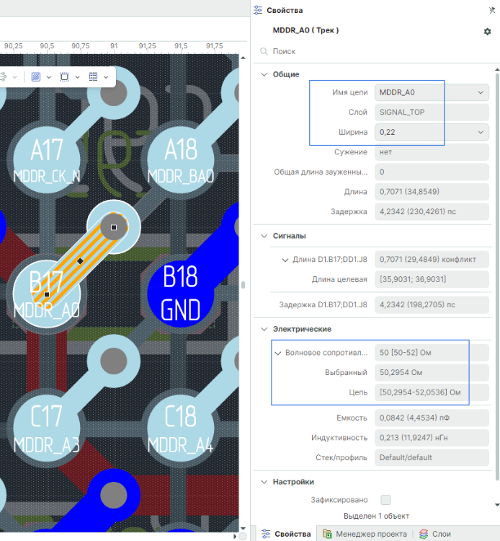Select pad A17 MDDR_CK_N

click(x=47, y=159)
